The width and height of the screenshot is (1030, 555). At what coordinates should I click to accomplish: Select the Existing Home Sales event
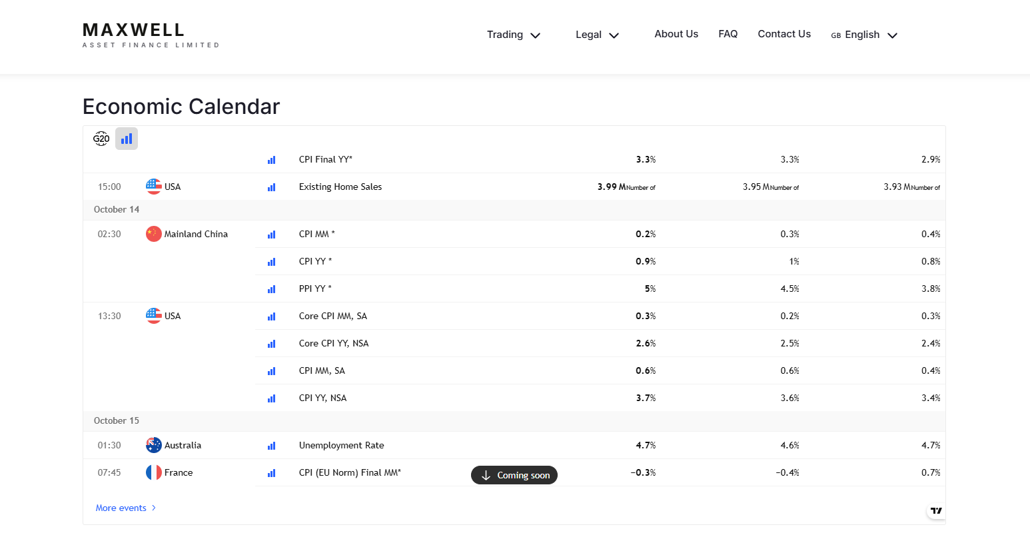pyautogui.click(x=340, y=187)
